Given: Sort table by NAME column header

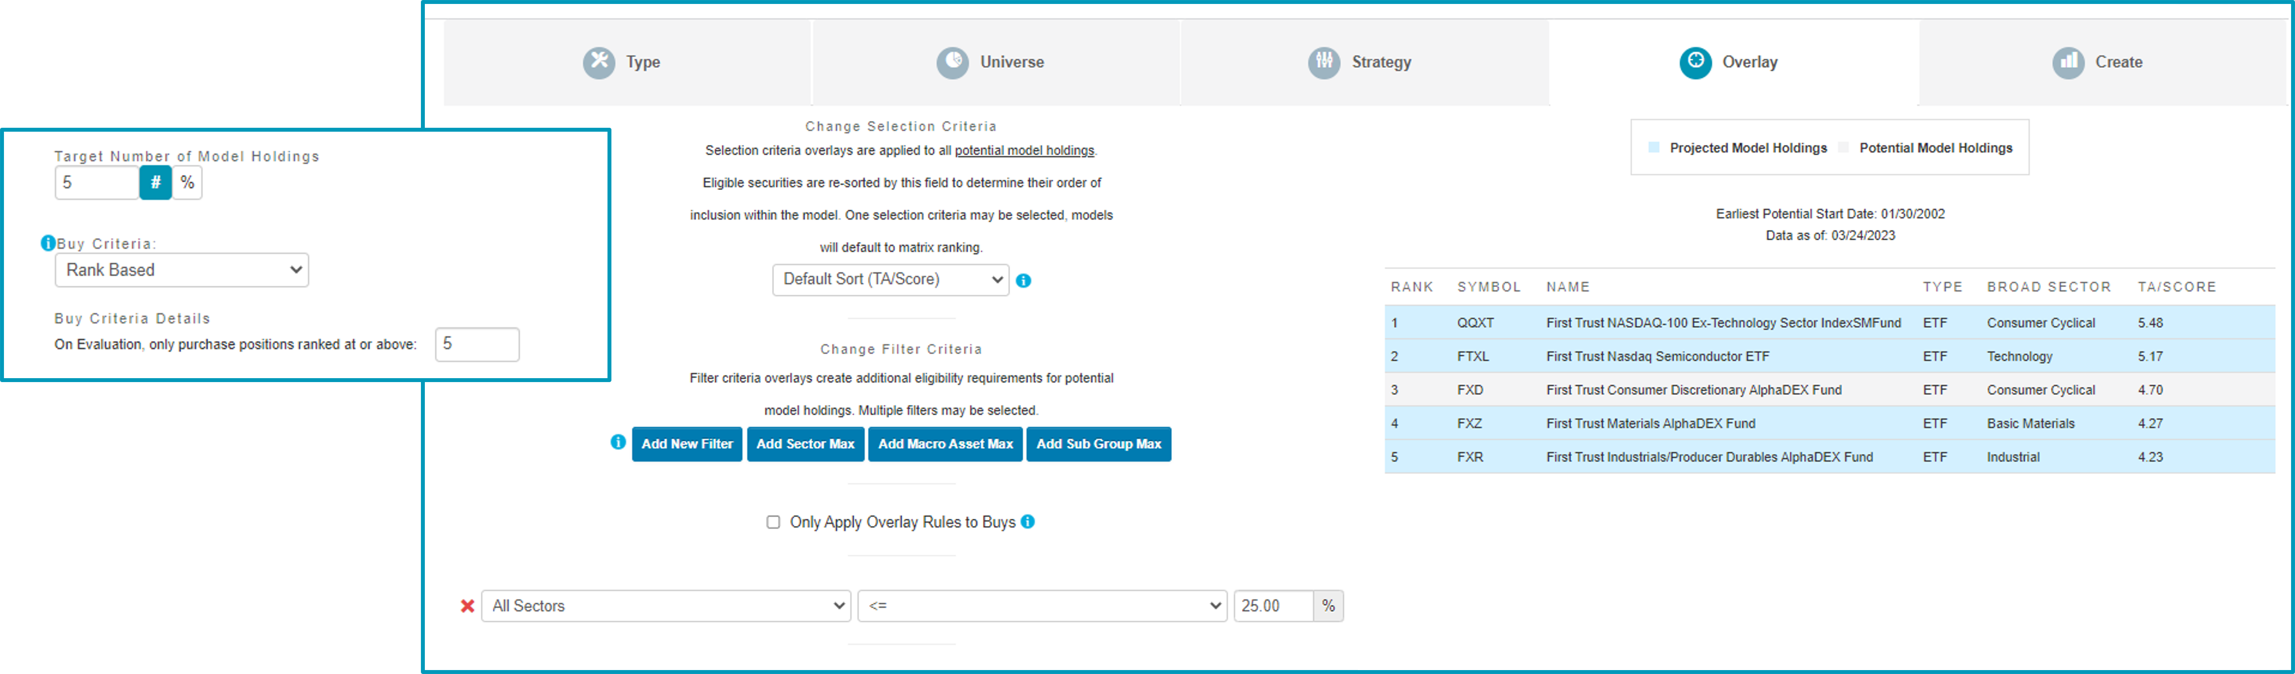Looking at the screenshot, I should (1568, 287).
